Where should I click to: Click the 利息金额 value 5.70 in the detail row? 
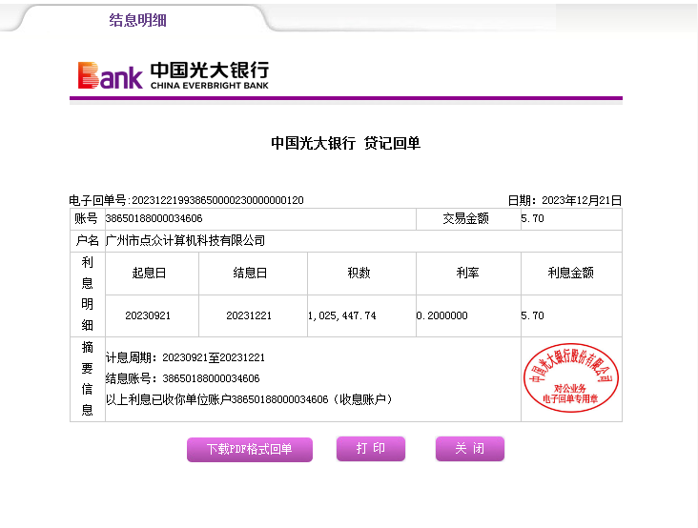click(532, 315)
